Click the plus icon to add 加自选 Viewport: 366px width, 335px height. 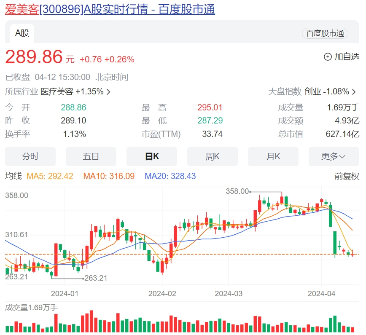pos(328,57)
